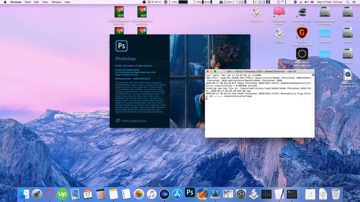Open the yellow Notes app in Dock
Screen dimensions: 360x202
pos(113,194)
